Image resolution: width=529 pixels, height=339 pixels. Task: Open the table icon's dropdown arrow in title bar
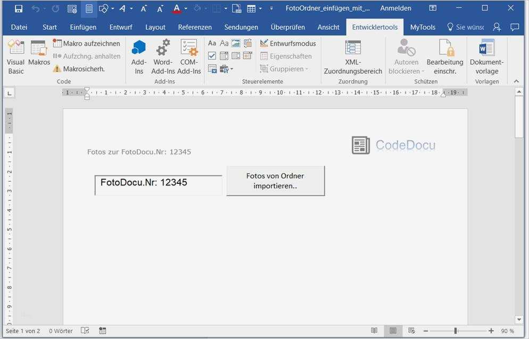[x=260, y=9]
